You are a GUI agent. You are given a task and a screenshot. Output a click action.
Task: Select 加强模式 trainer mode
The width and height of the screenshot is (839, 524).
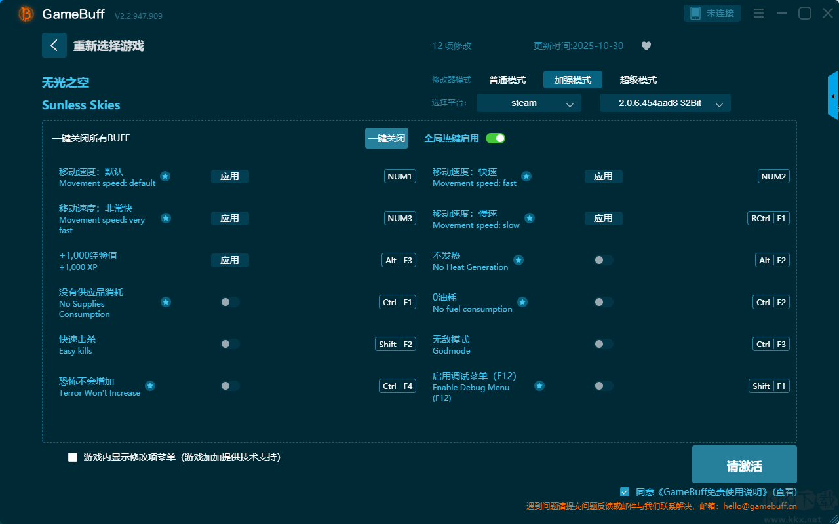tap(573, 80)
